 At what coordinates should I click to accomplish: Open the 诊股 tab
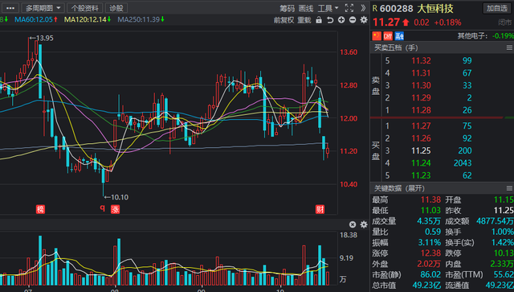(116, 8)
